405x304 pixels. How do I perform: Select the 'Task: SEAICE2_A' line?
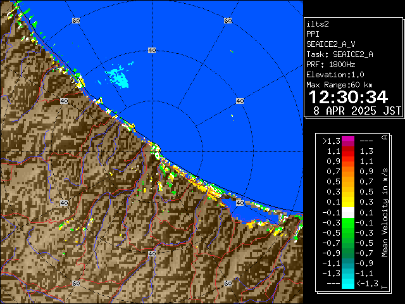click(x=340, y=54)
